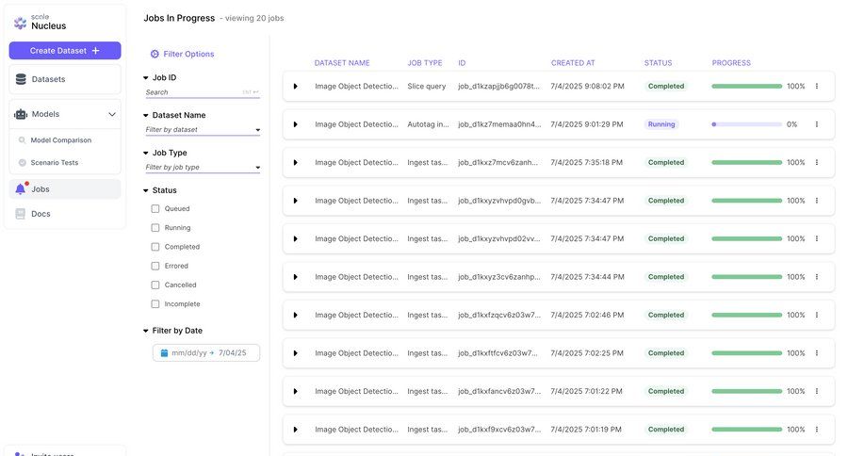The image size is (848, 456).
Task: Click the Model Comparison magnifier icon
Action: pos(23,140)
